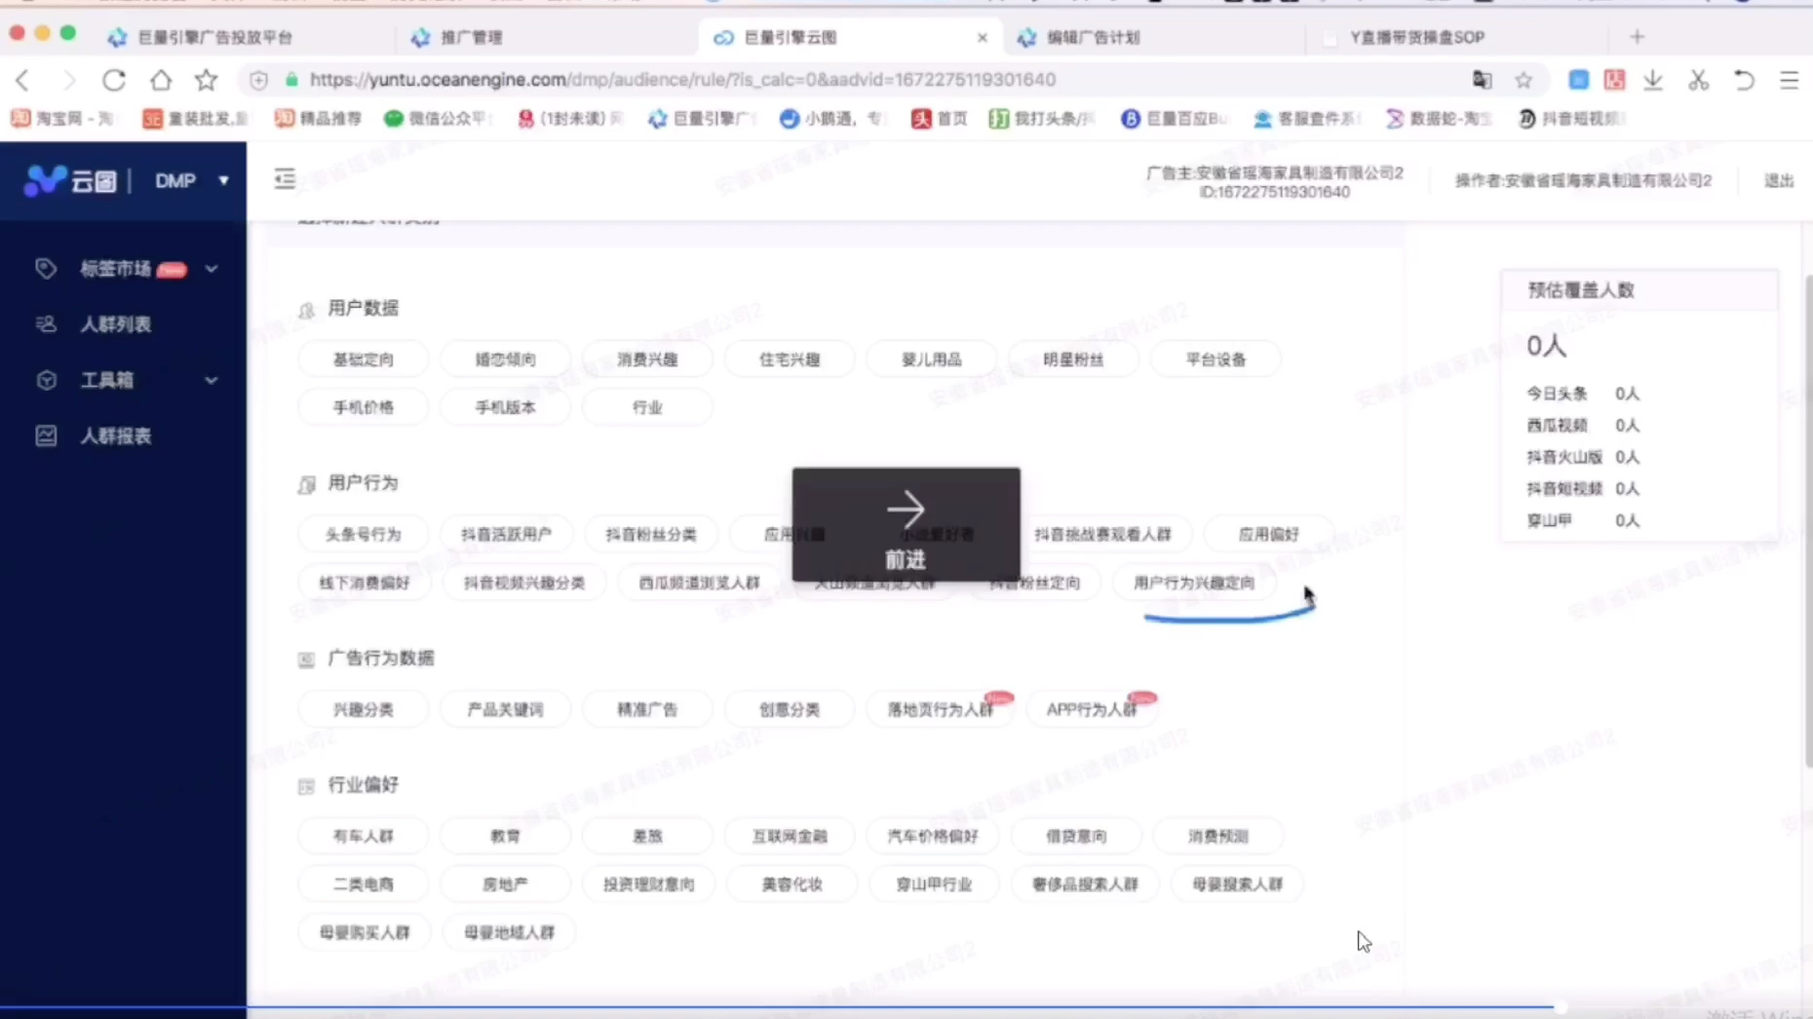This screenshot has height=1019, width=1813.
Task: Select the 产品关键词 tag
Action: click(505, 709)
